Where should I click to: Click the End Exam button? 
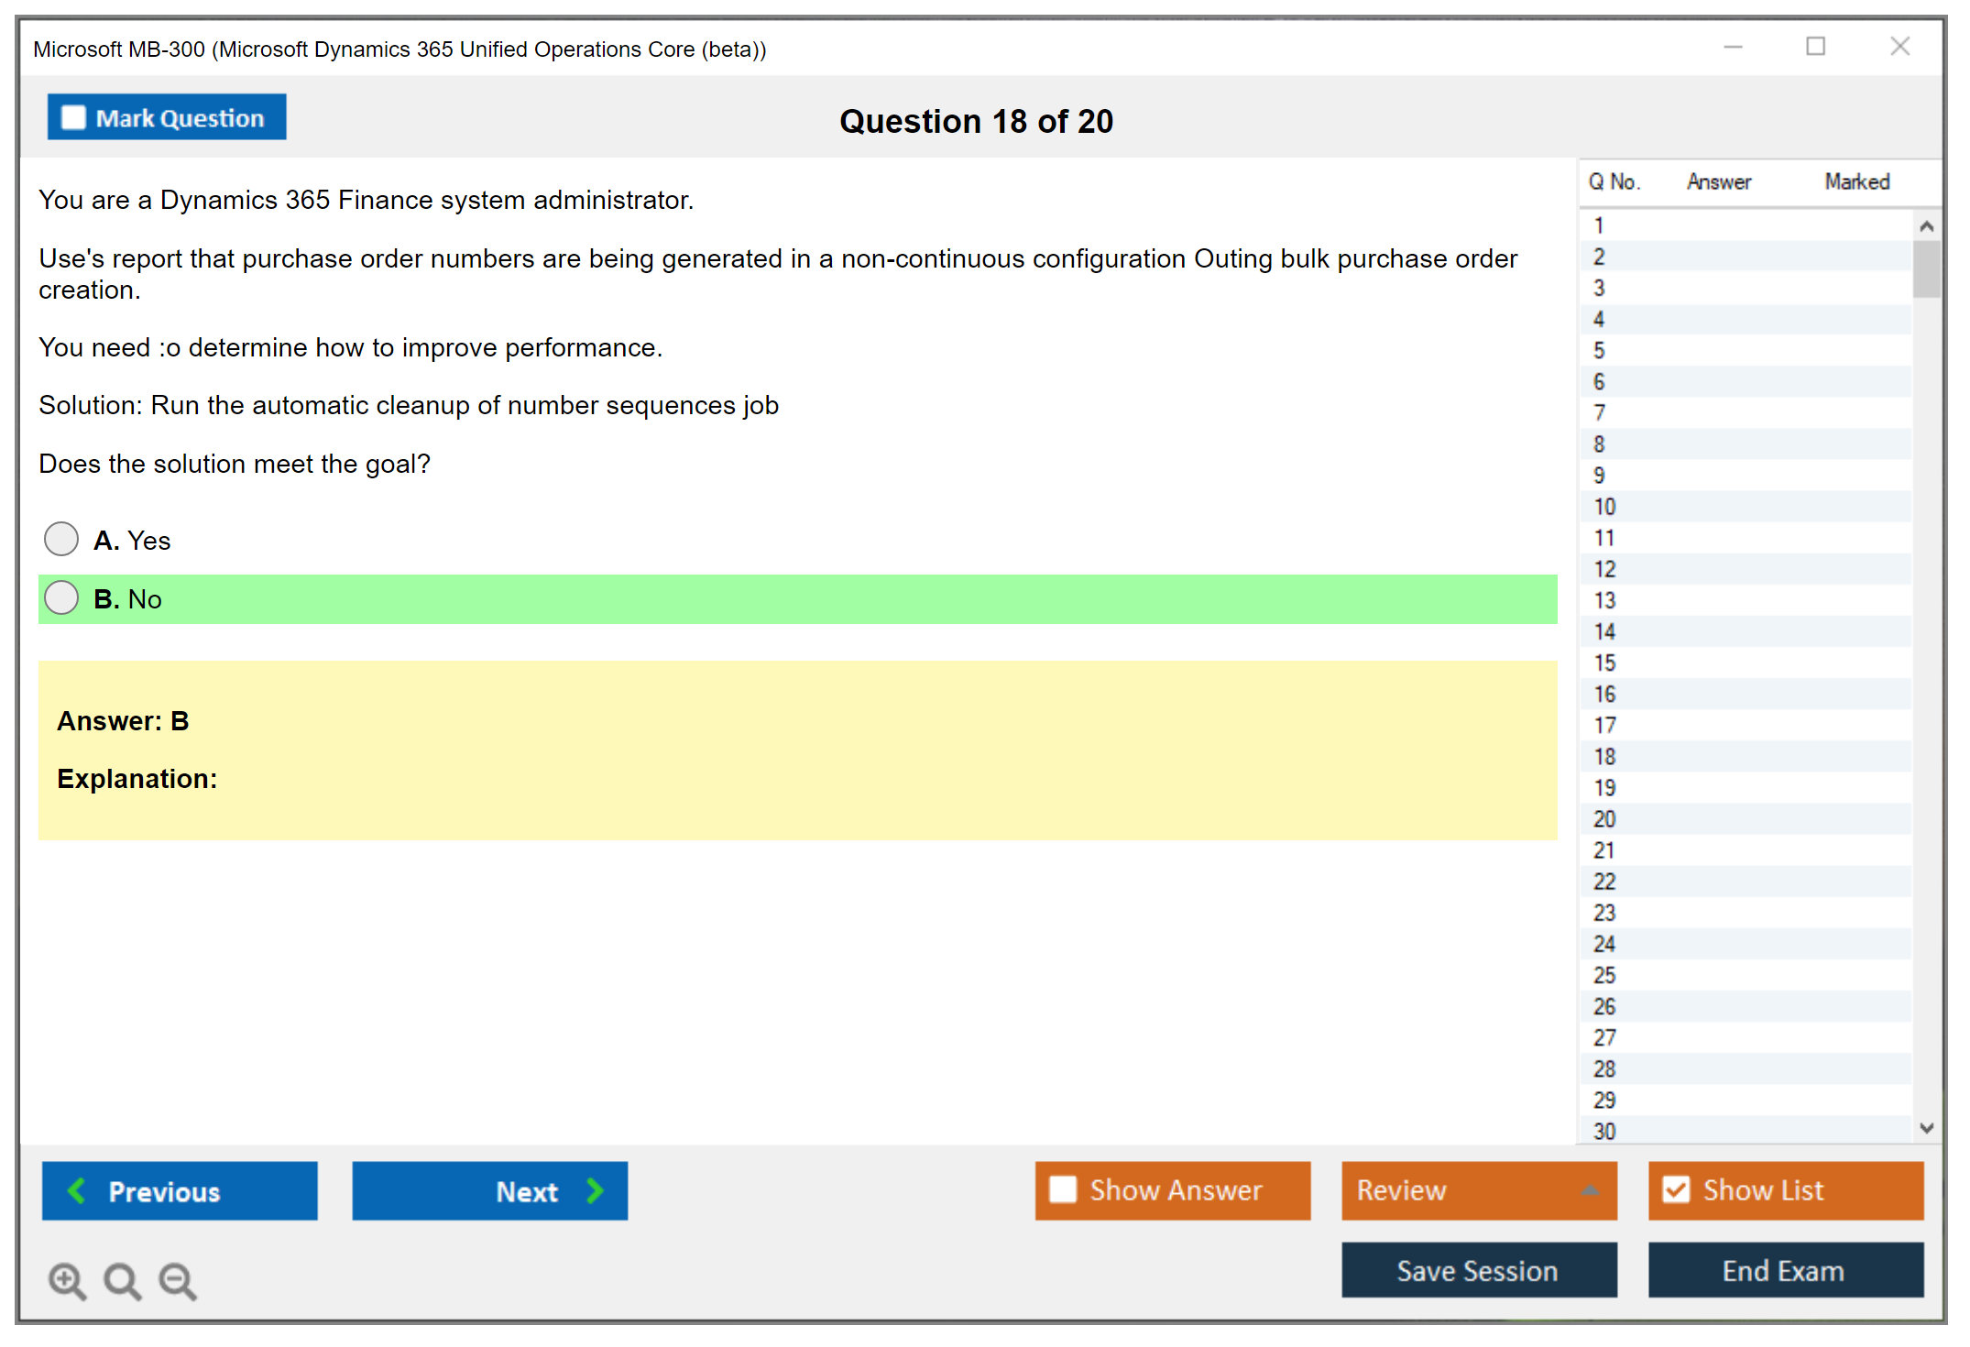tap(1784, 1270)
